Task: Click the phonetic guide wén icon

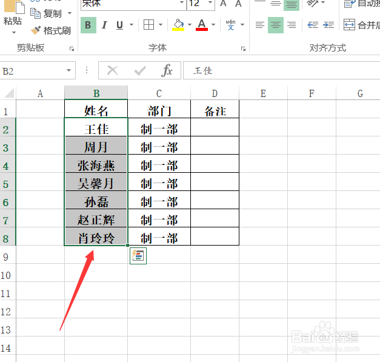Action: tap(230, 25)
